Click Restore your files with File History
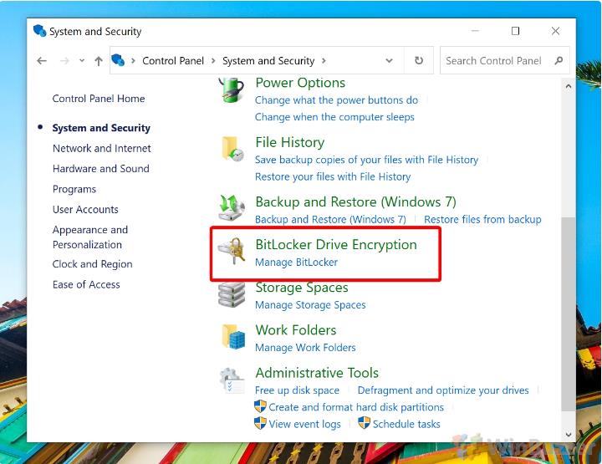The width and height of the screenshot is (602, 464). pyautogui.click(x=333, y=176)
